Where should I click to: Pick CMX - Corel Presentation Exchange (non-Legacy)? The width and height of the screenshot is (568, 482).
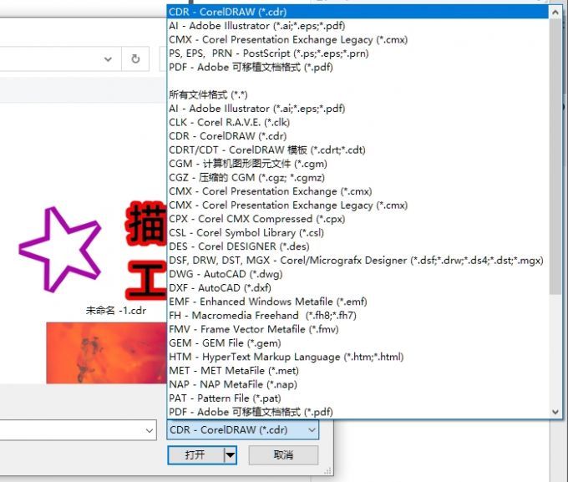coord(358,191)
